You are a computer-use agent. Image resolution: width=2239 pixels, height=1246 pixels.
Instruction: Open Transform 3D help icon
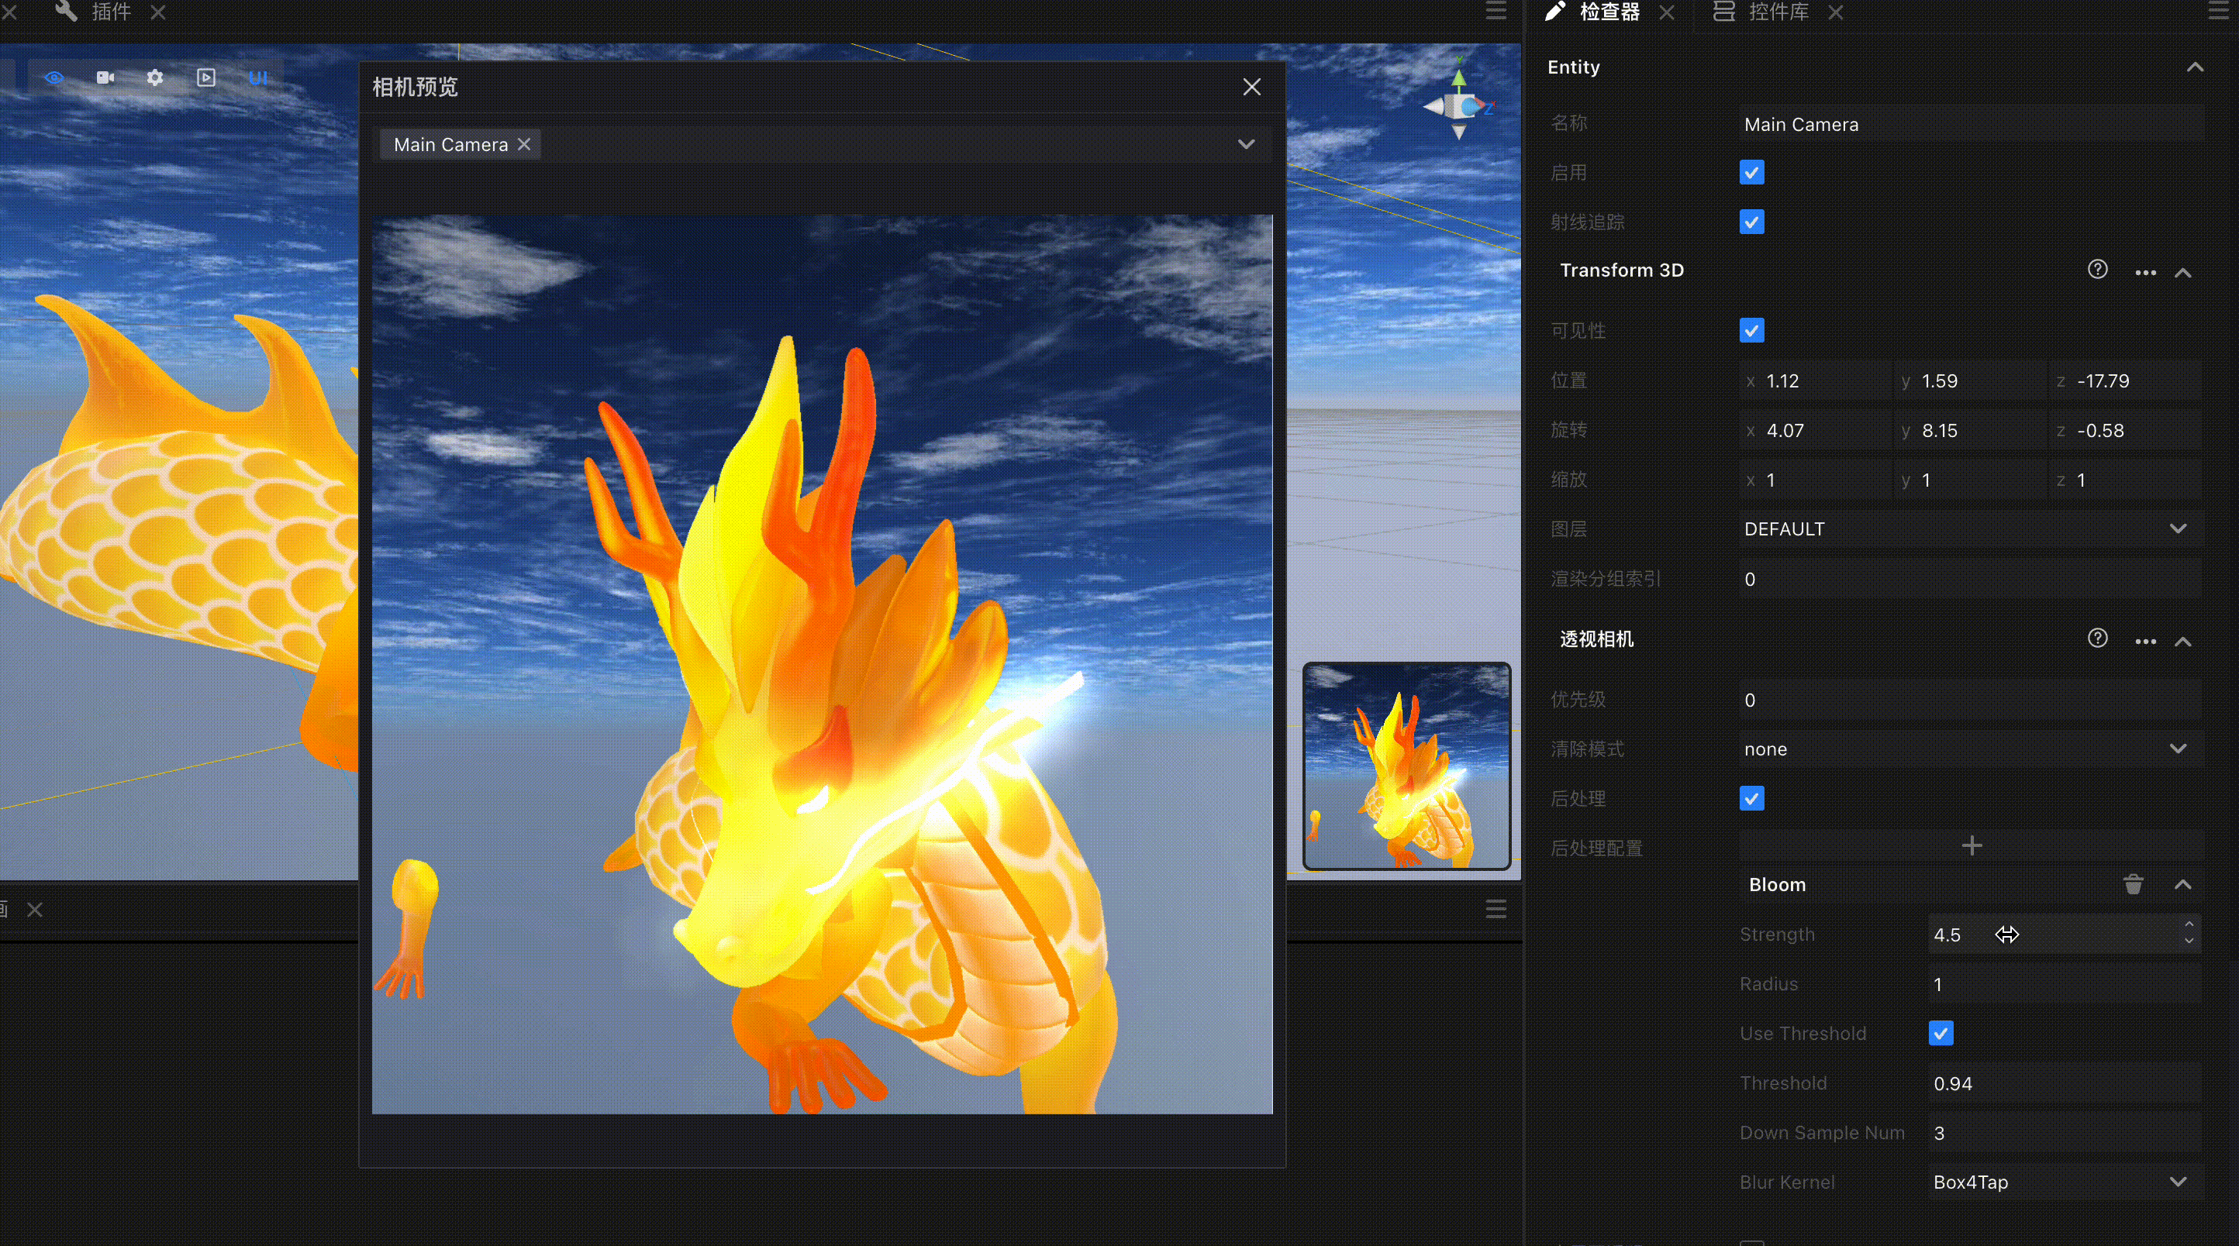(x=2097, y=270)
